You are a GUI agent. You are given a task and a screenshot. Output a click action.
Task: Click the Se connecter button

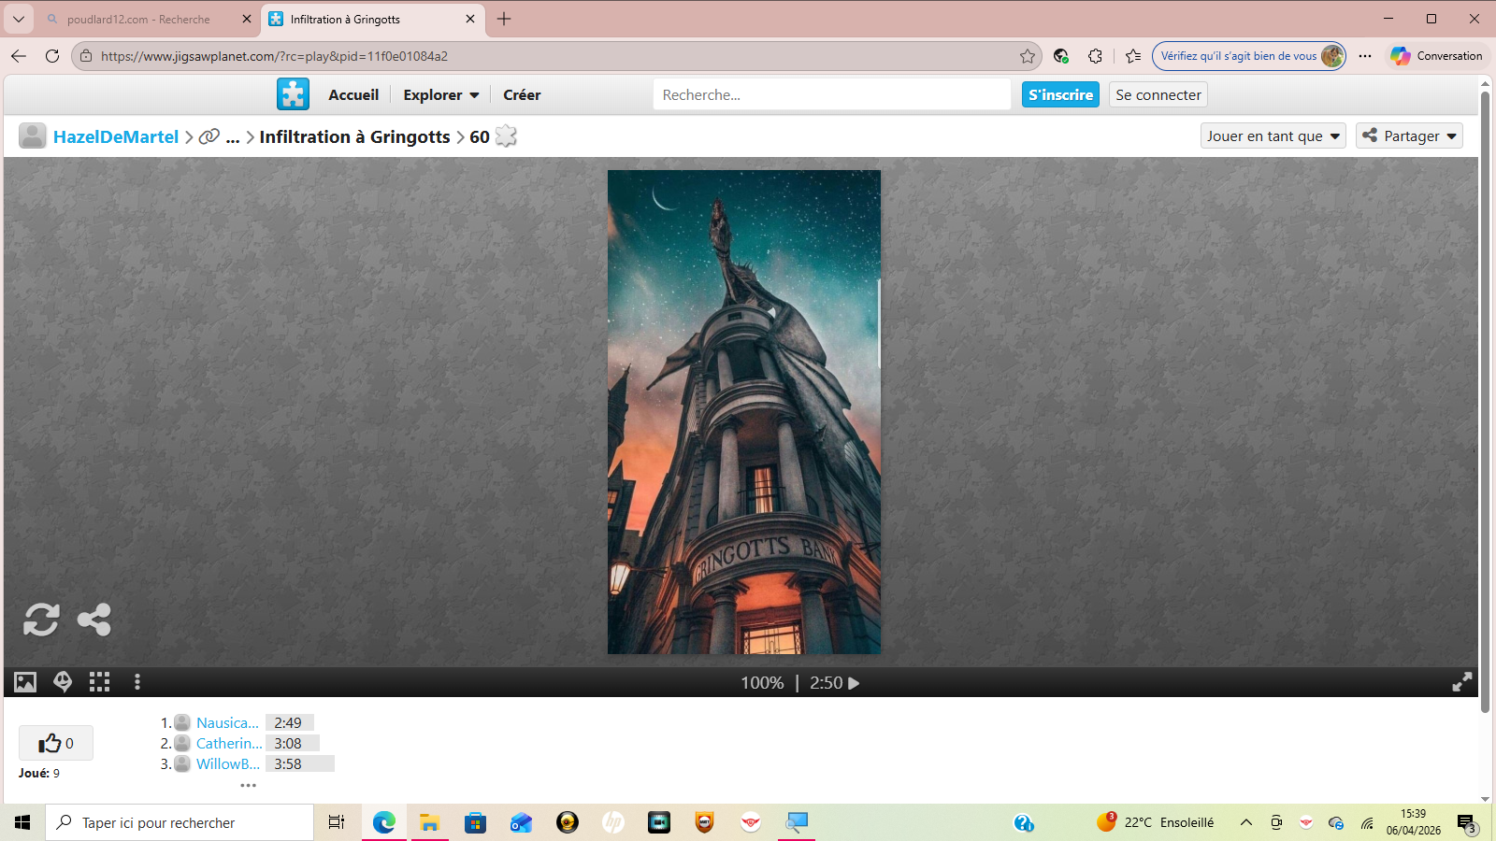[x=1158, y=94]
